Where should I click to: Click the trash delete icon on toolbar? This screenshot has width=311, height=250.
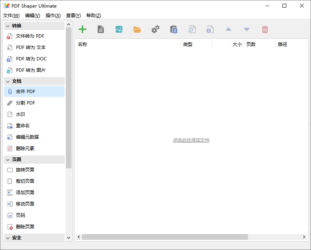click(x=265, y=29)
